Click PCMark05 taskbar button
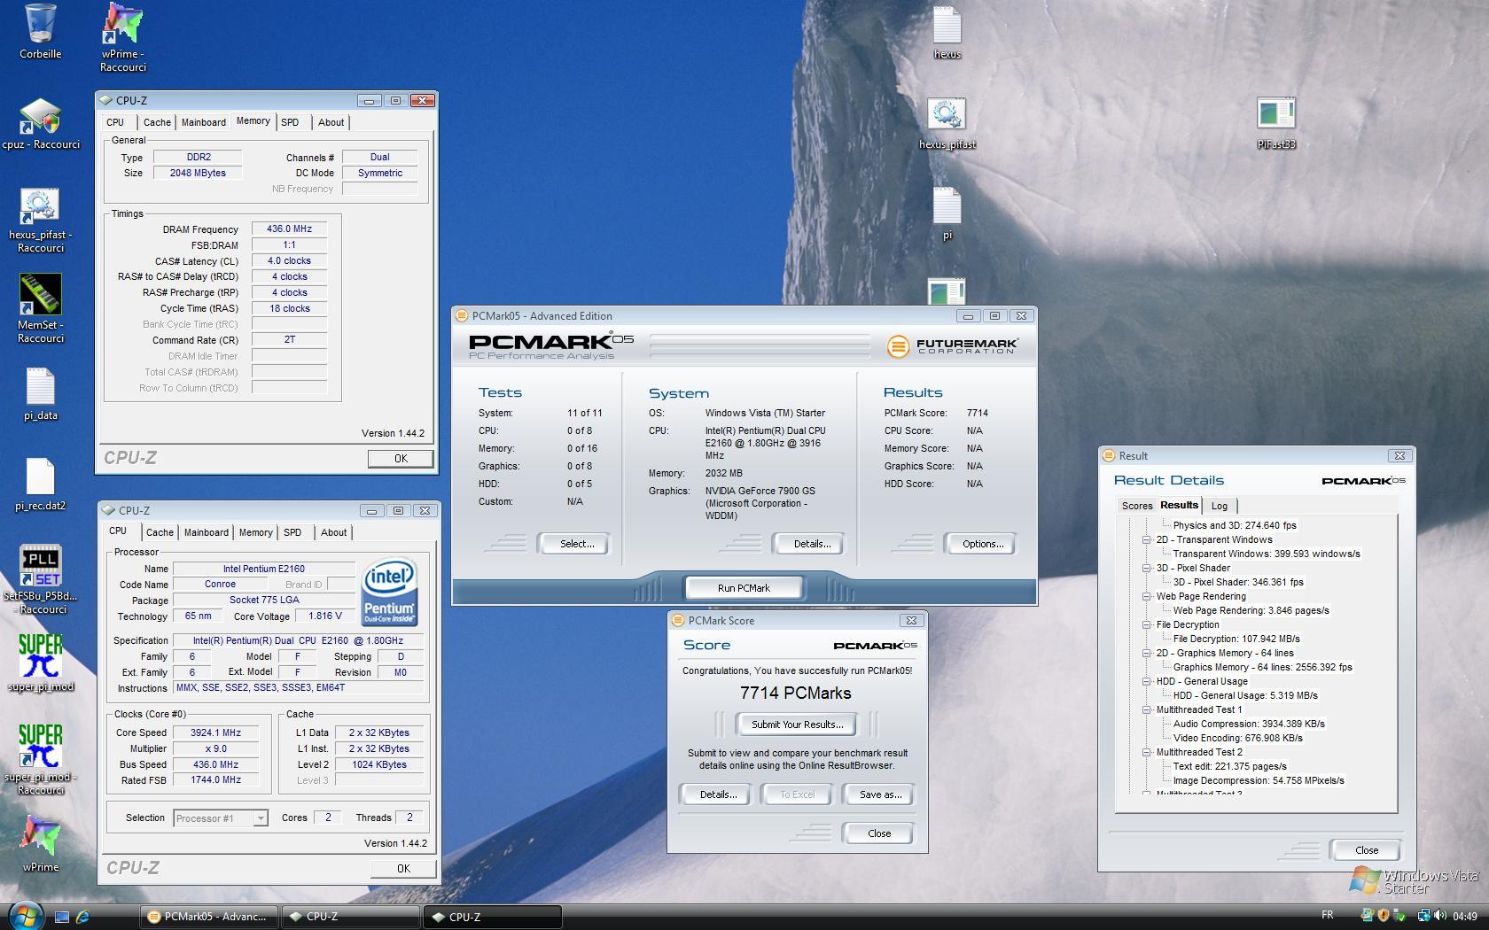 207,917
